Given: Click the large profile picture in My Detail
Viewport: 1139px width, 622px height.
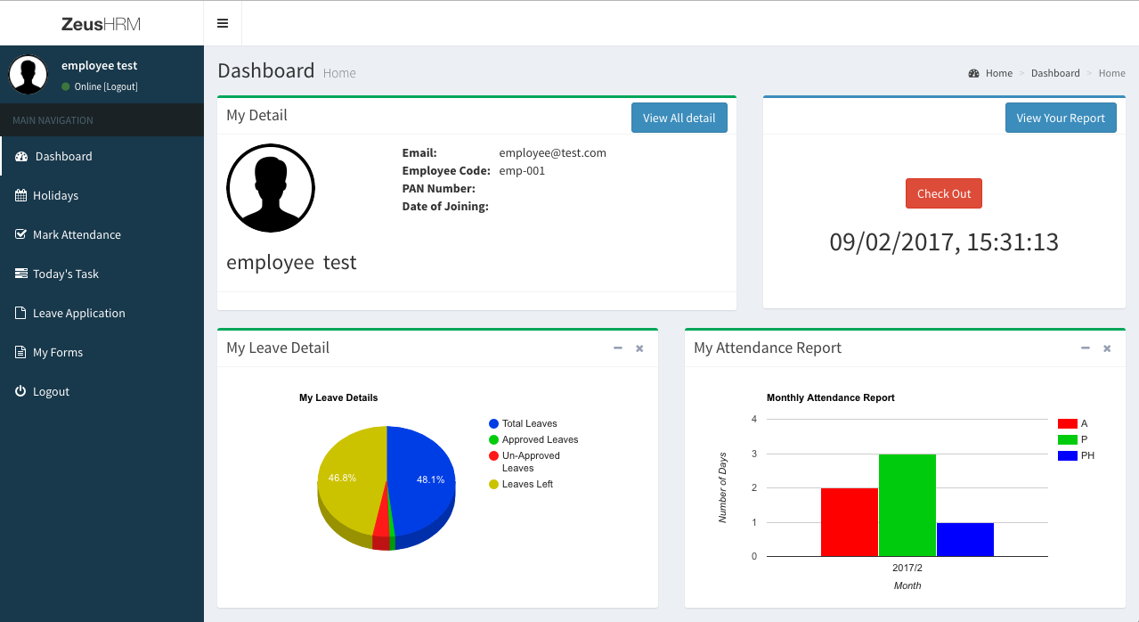Looking at the screenshot, I should point(271,188).
